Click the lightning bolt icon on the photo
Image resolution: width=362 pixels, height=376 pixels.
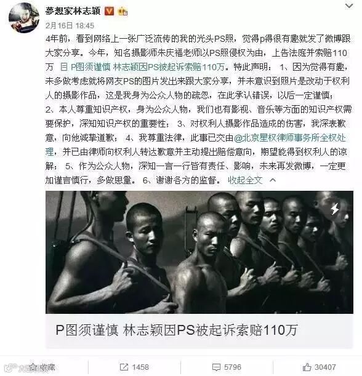point(335,209)
